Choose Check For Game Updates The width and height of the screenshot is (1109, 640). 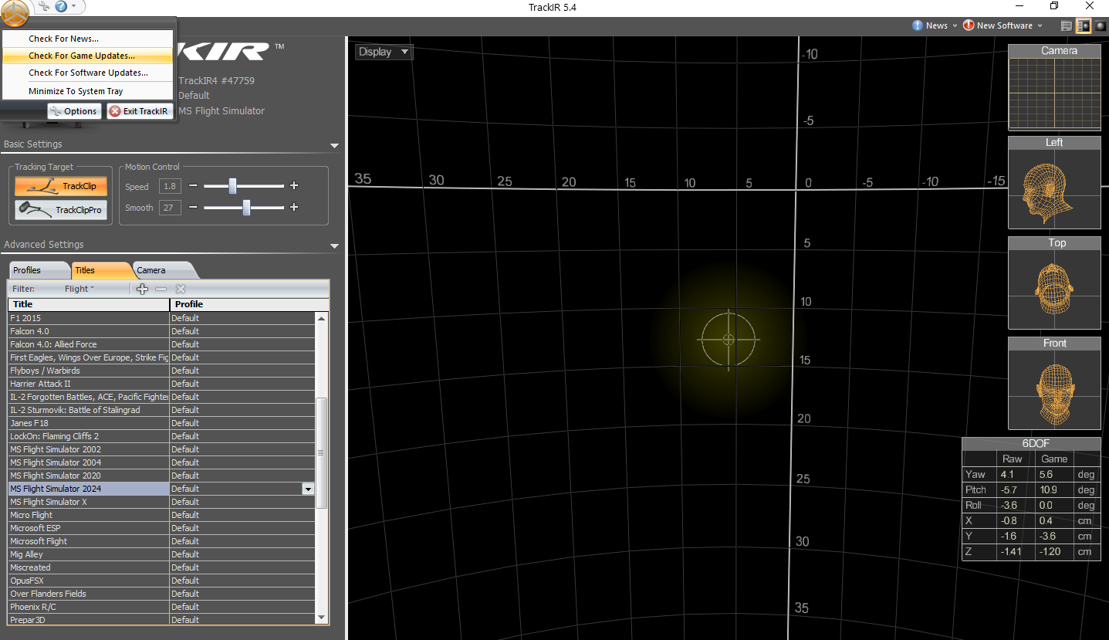coord(86,56)
